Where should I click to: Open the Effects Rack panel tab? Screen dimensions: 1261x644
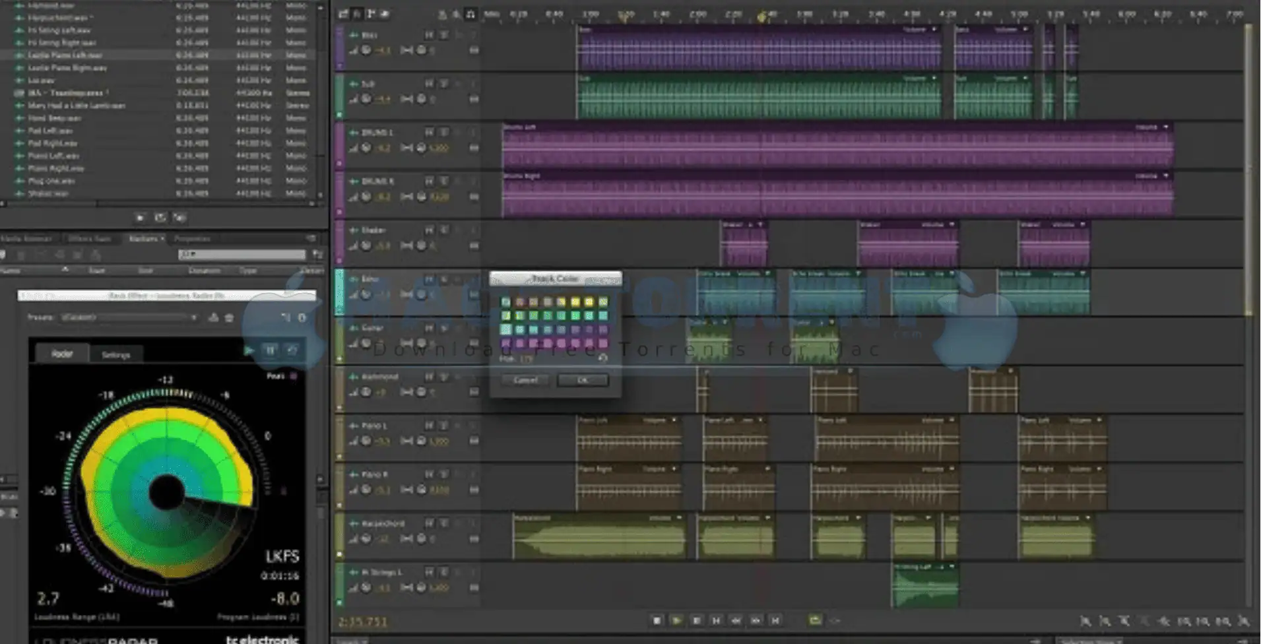pyautogui.click(x=89, y=239)
